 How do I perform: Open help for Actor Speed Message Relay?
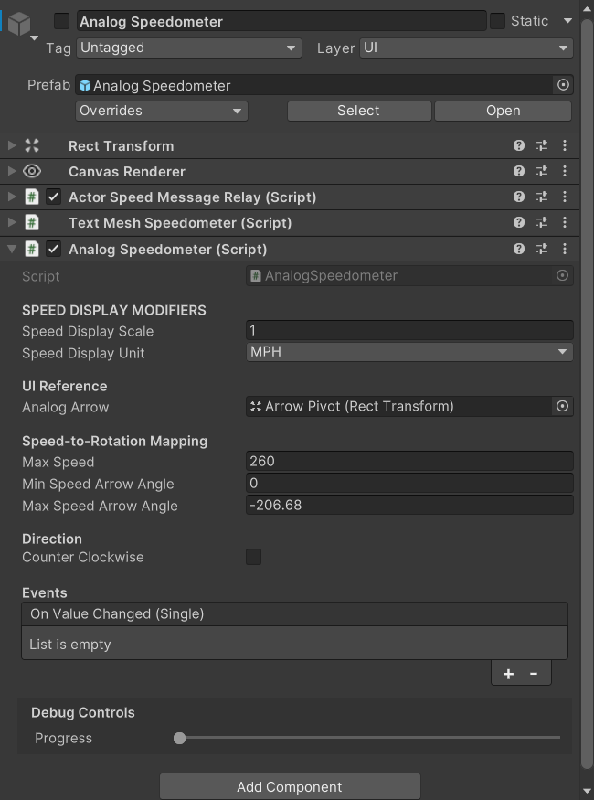click(x=519, y=197)
